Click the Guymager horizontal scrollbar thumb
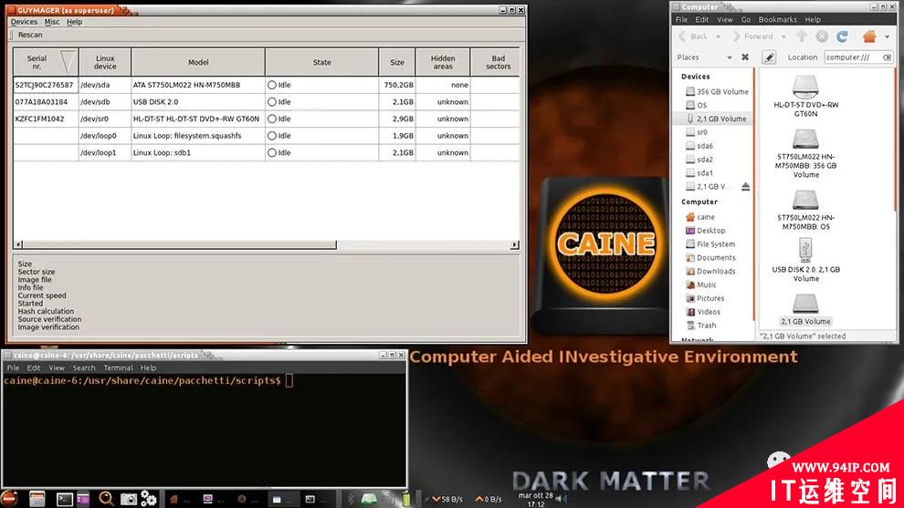 tap(180, 244)
